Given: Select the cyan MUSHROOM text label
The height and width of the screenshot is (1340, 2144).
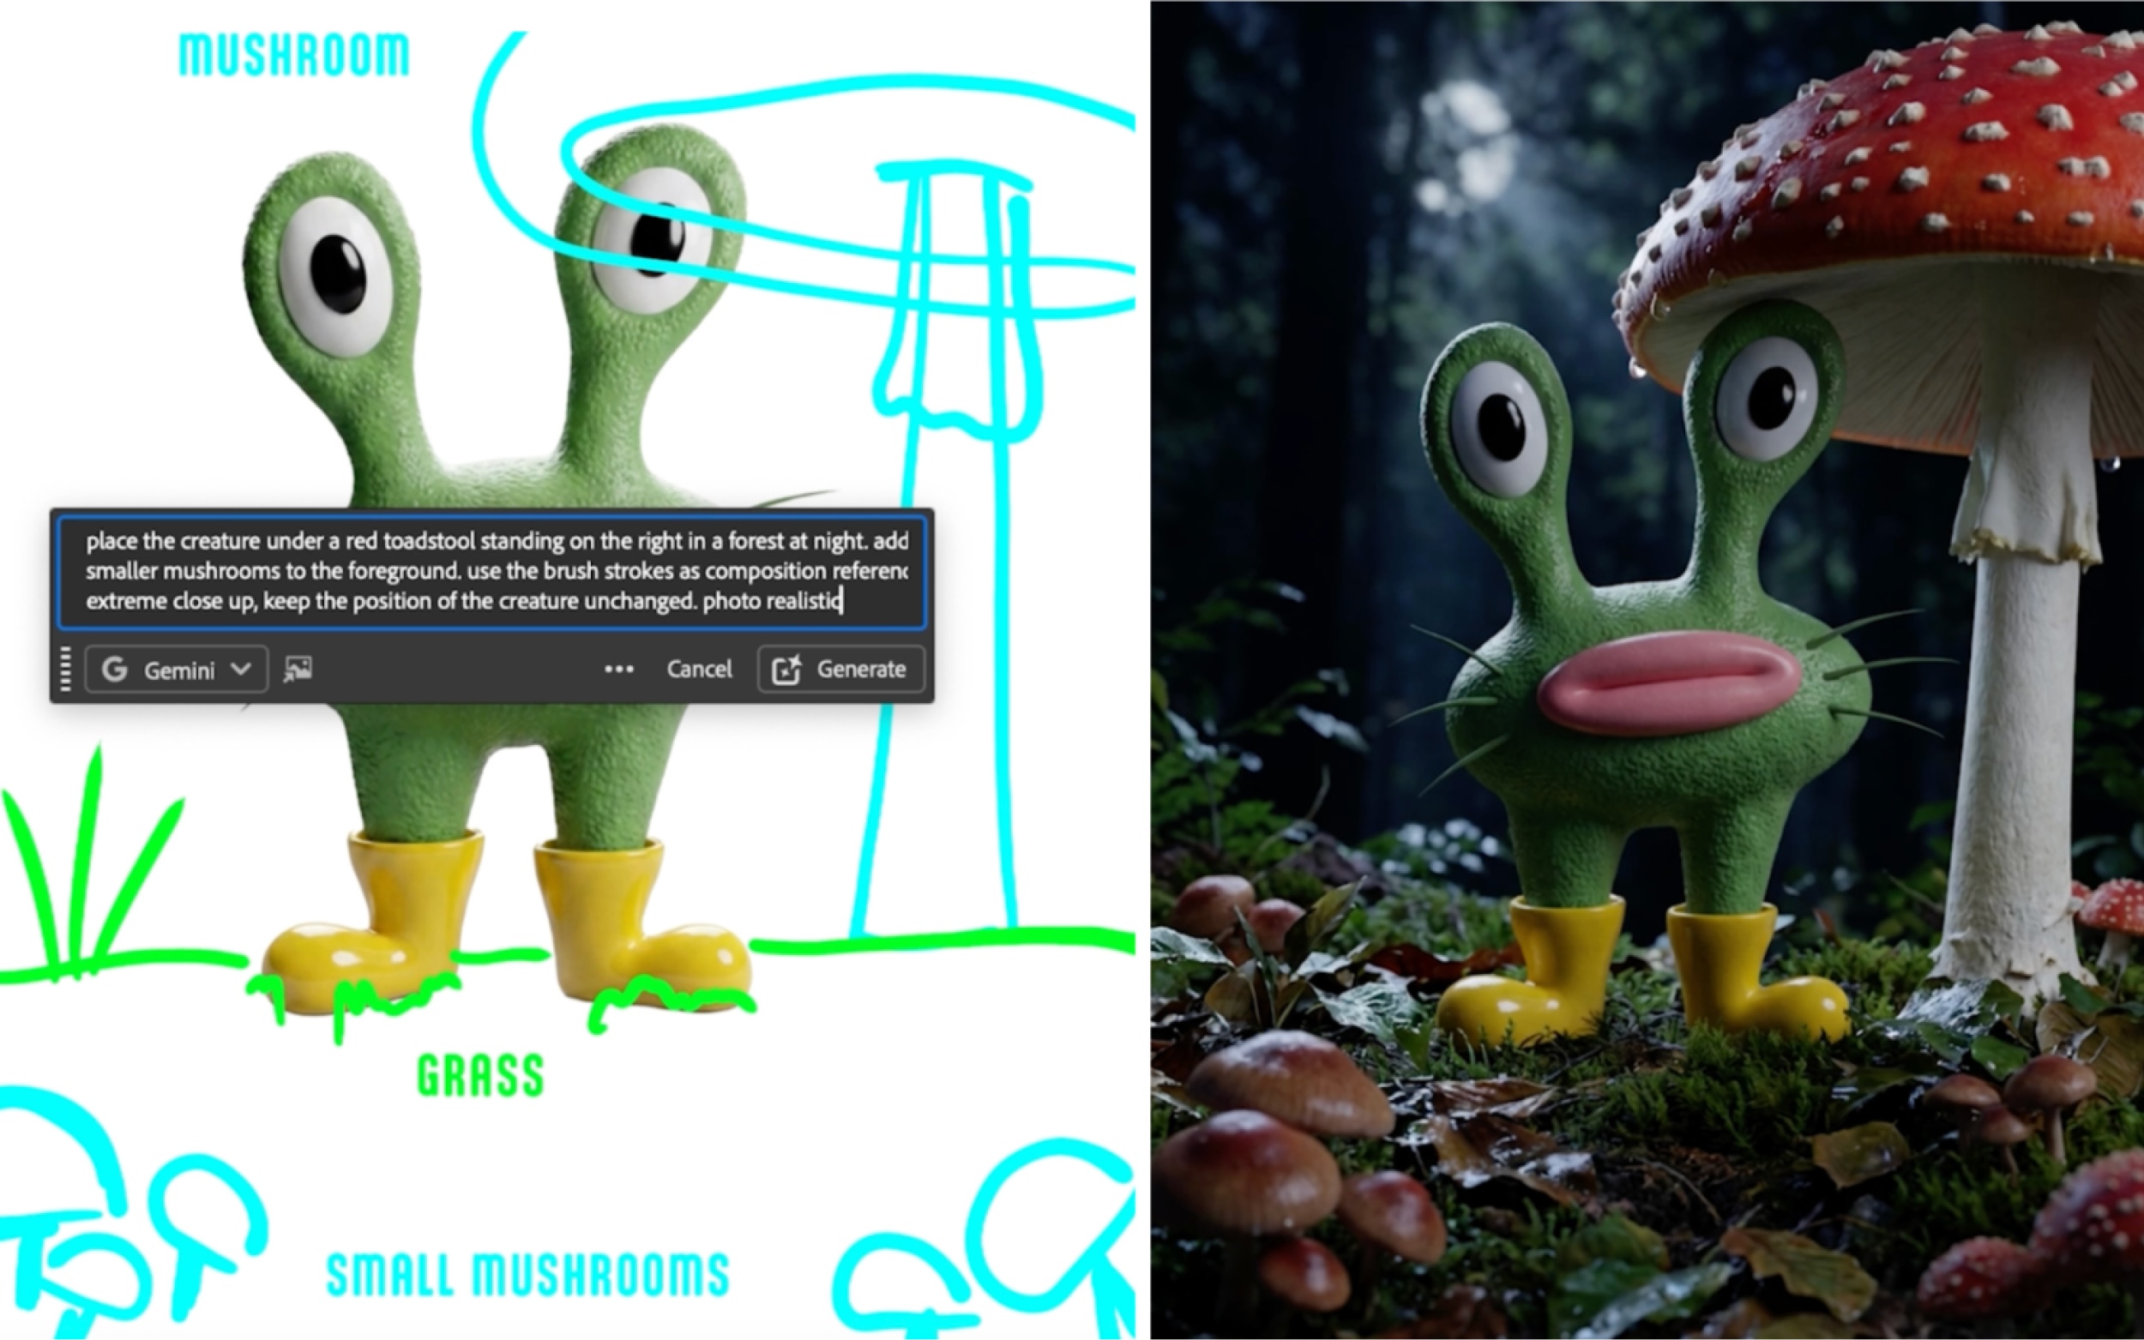Looking at the screenshot, I should (294, 55).
